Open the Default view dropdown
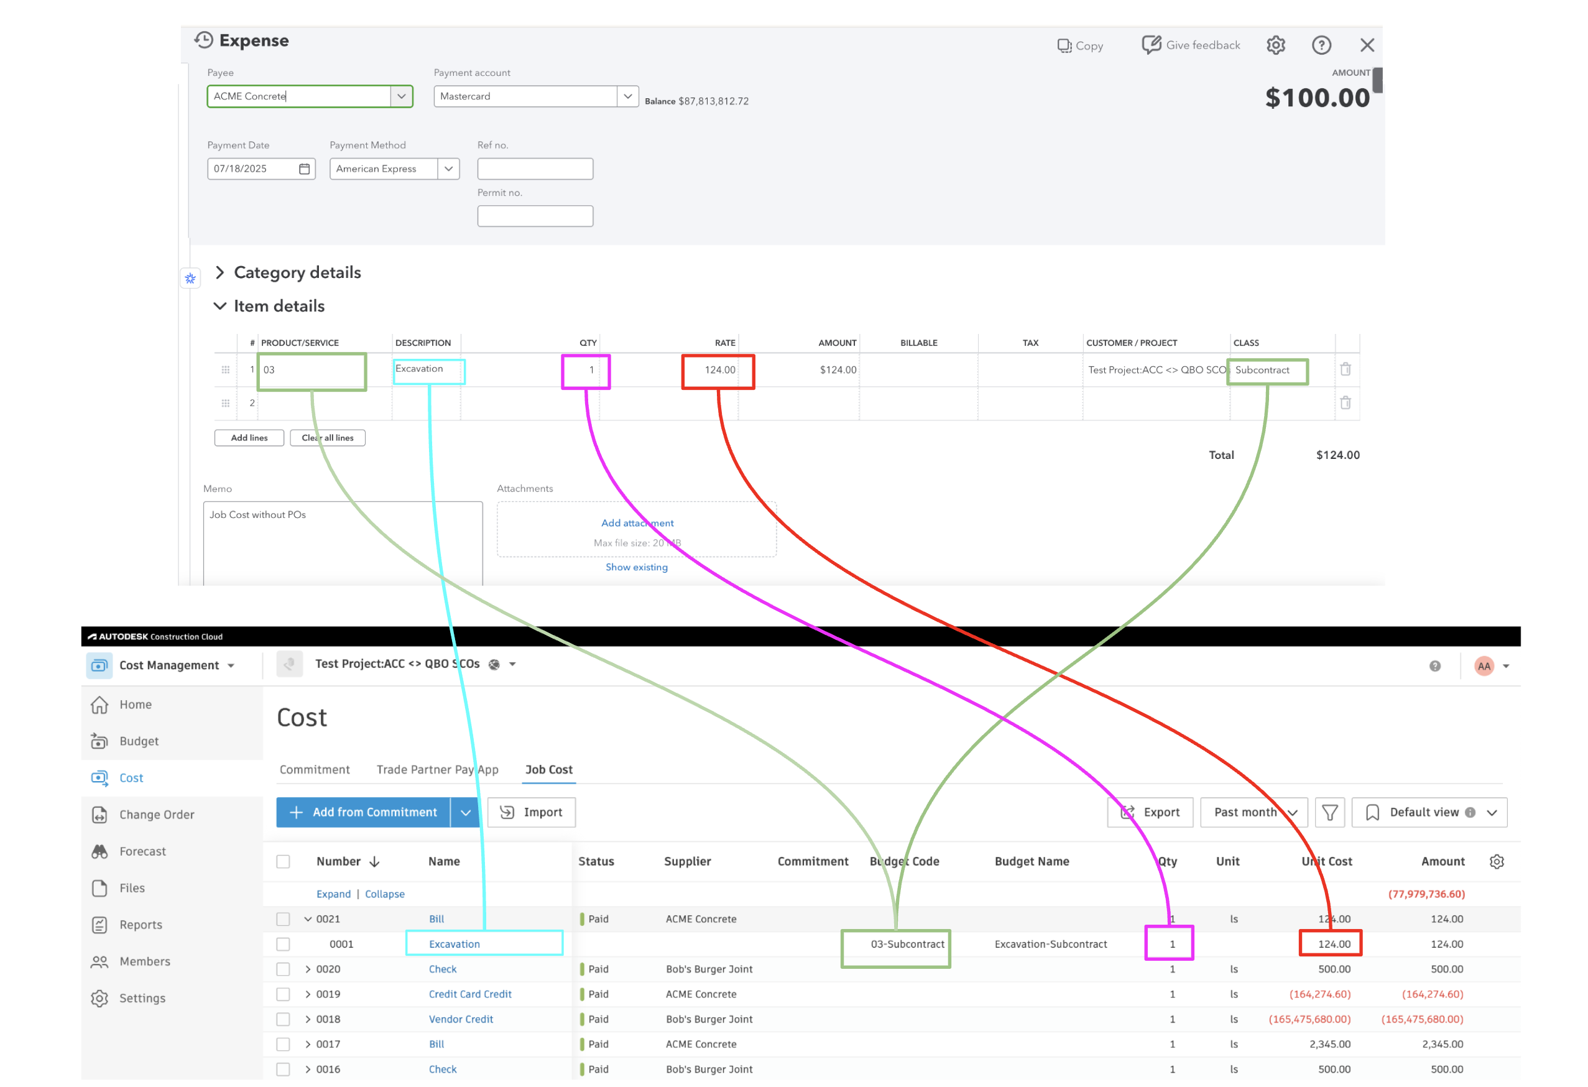The image size is (1588, 1087). tap(1429, 812)
